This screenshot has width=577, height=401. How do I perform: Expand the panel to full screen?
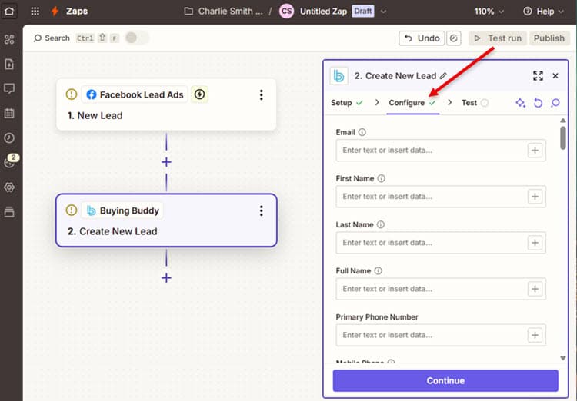coord(538,76)
